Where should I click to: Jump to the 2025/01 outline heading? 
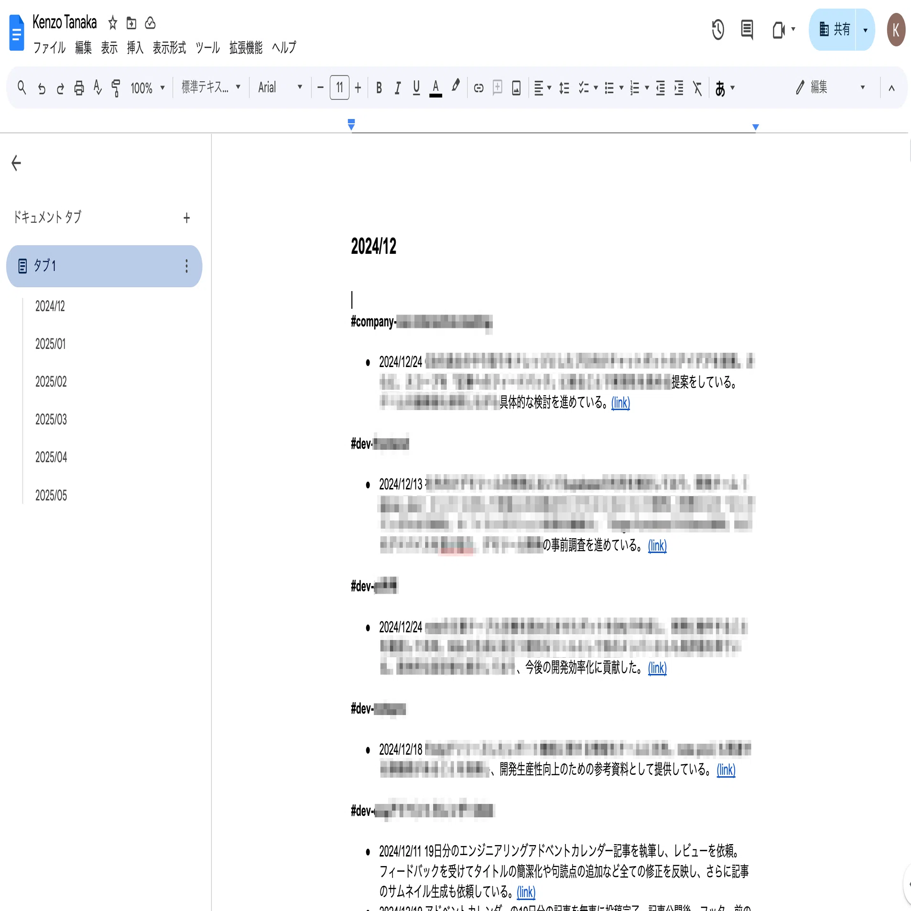tap(50, 344)
